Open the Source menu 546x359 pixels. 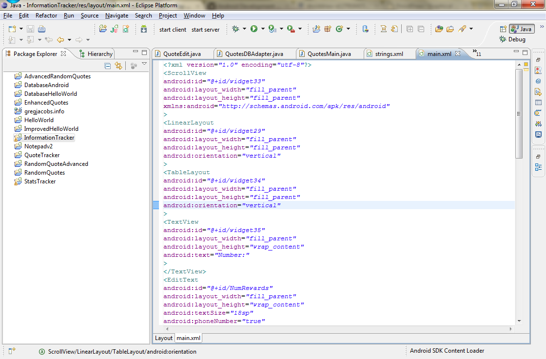pos(90,16)
